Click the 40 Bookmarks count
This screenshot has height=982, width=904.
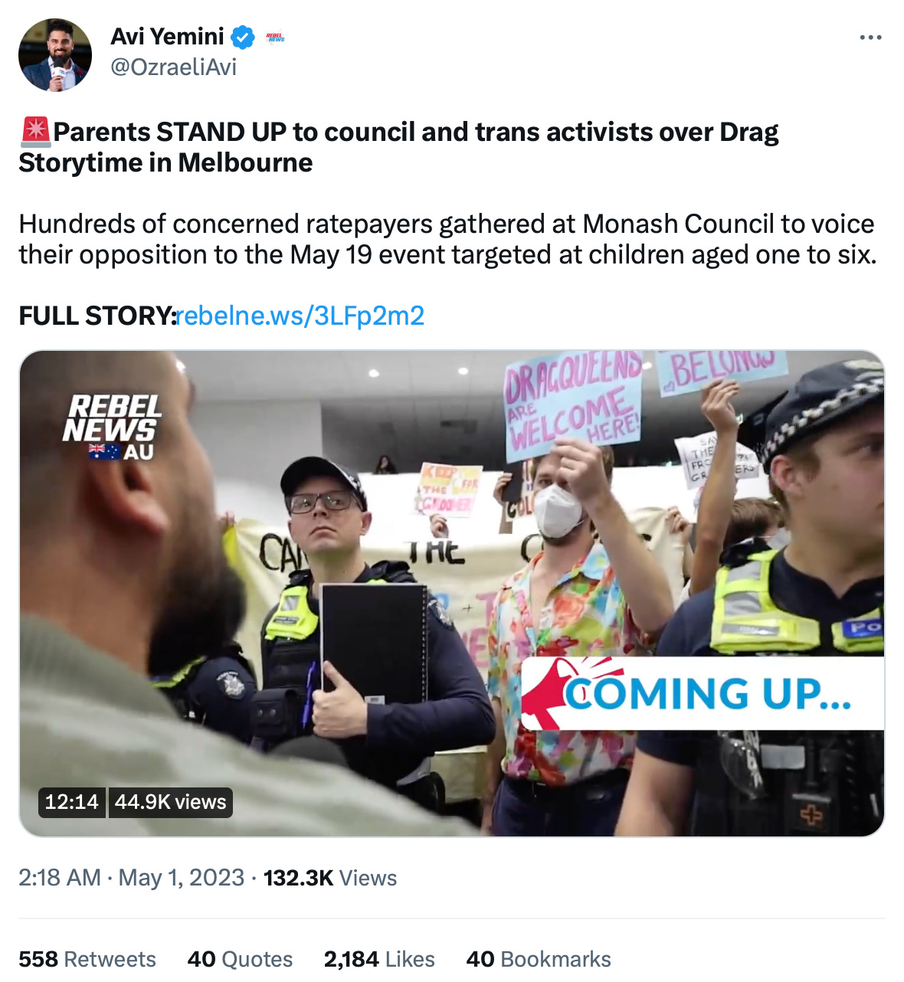(539, 959)
